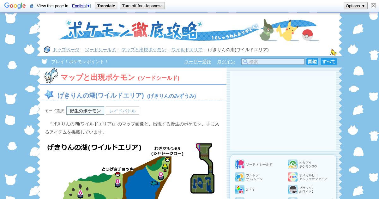The height and width of the screenshot is (199, 379).
Task: Click raid den marker B on the map
Action: coord(117,183)
